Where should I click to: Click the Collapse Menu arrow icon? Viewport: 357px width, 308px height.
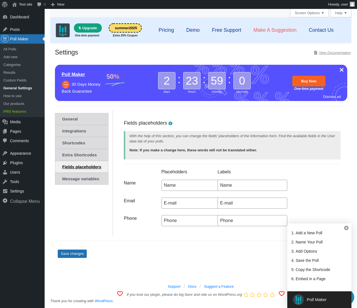5,201
